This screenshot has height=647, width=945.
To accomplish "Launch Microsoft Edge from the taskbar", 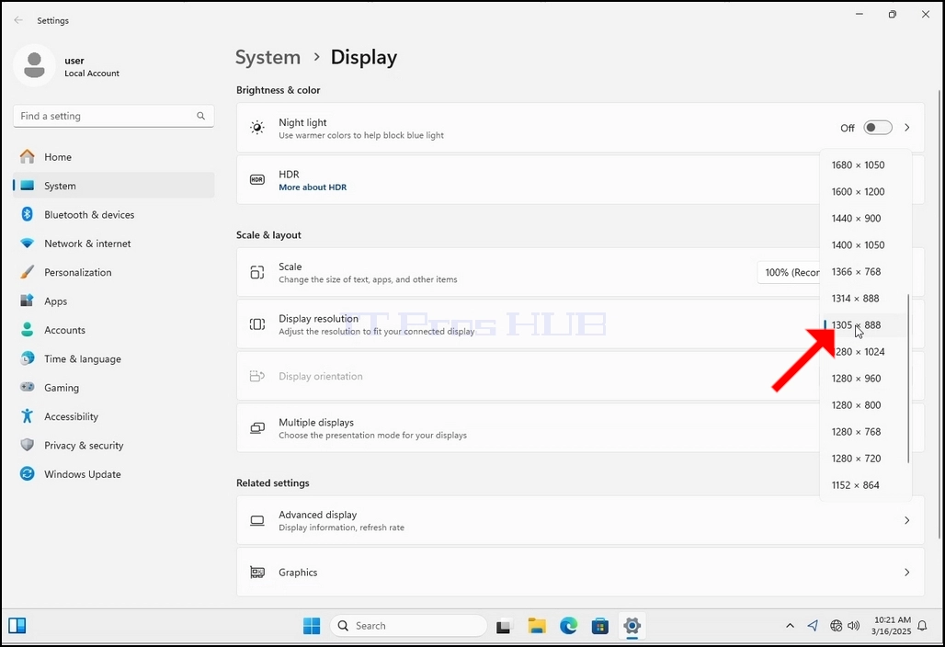I will coord(568,626).
